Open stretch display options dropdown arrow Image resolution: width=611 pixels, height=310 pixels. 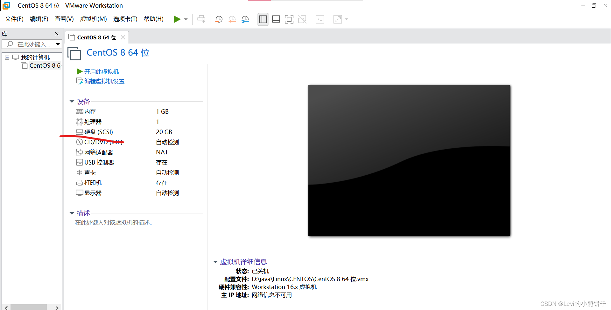pos(347,19)
